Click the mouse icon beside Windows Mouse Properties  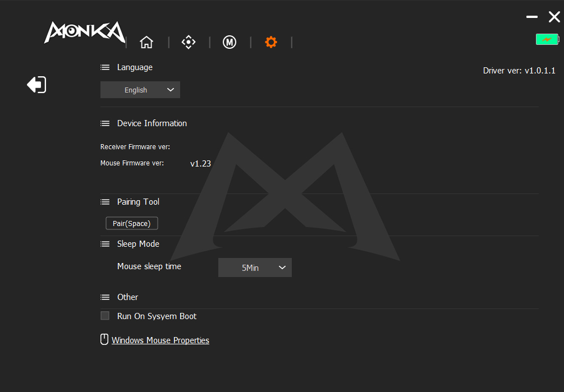pyautogui.click(x=104, y=339)
